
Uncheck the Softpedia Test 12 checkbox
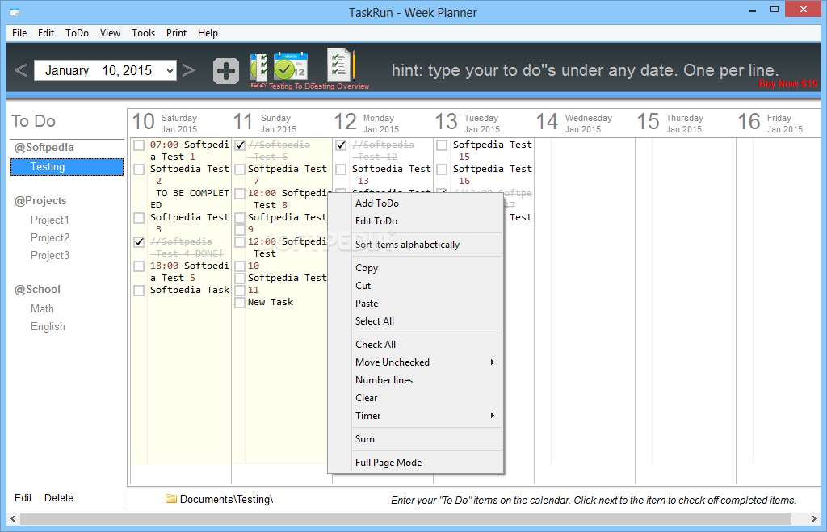point(342,145)
